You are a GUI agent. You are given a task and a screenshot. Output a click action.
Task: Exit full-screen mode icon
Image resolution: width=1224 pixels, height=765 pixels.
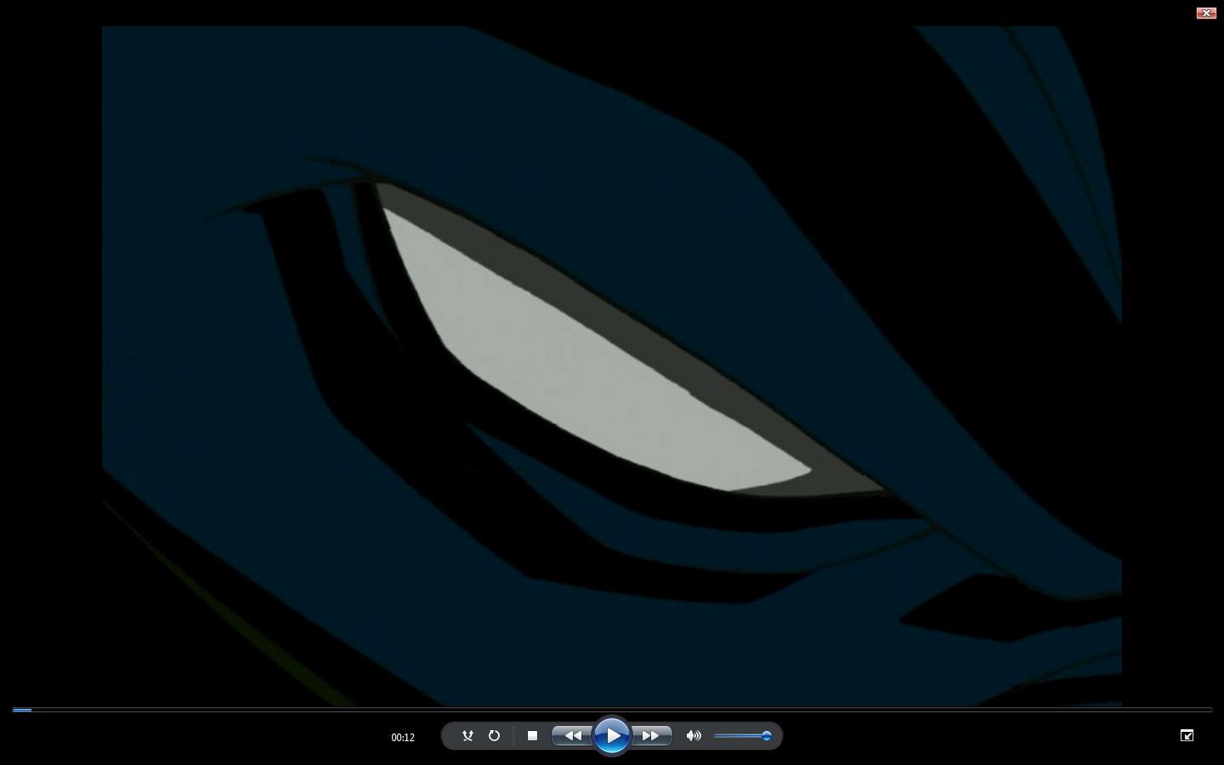point(1187,735)
